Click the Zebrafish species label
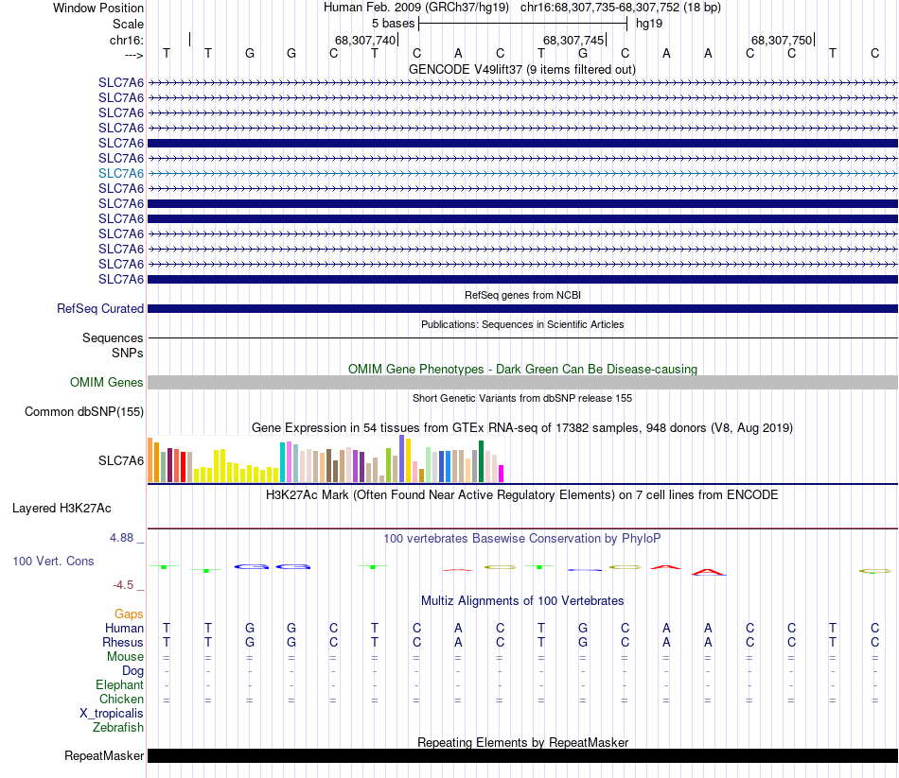 118,727
